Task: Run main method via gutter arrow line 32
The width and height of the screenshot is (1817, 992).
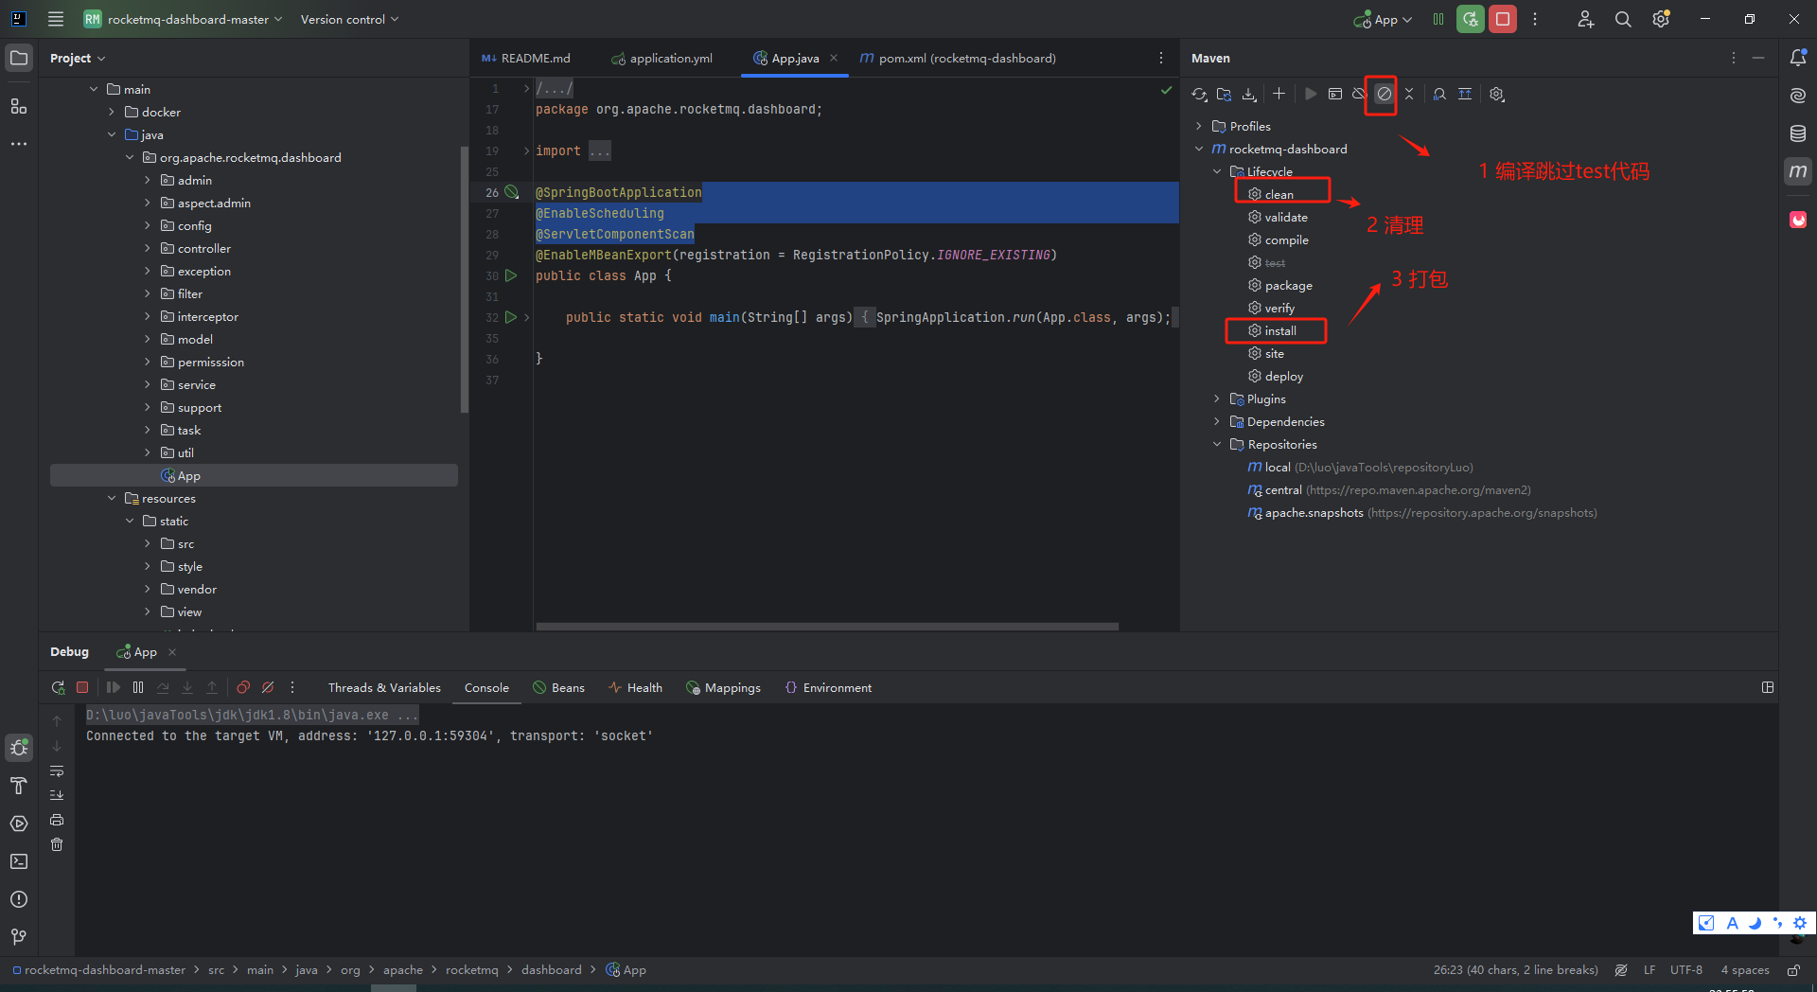Action: point(511,317)
